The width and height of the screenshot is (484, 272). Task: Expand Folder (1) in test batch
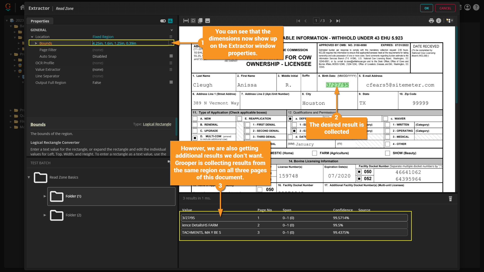[x=45, y=196]
